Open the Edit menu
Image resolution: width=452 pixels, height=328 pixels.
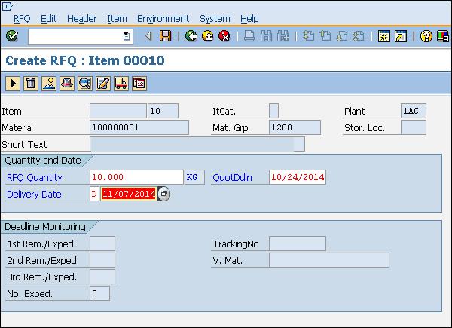point(48,18)
